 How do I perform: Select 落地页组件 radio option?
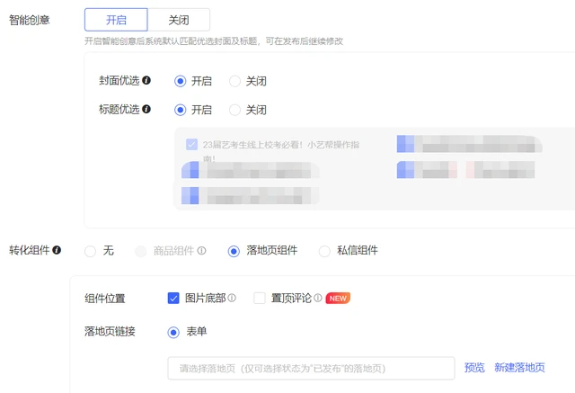coord(234,251)
